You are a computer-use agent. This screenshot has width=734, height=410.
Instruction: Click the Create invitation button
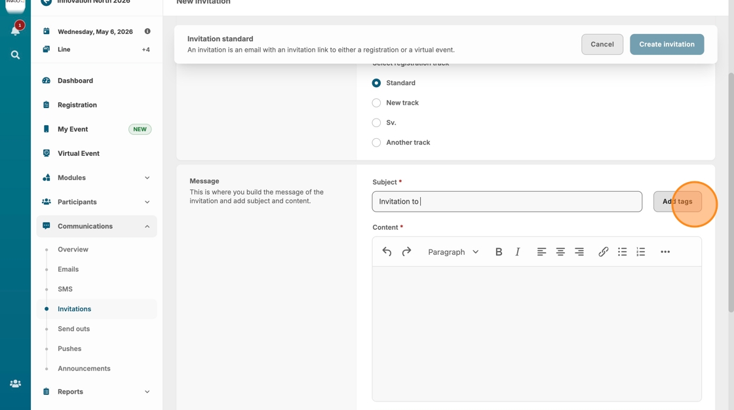[666, 45]
